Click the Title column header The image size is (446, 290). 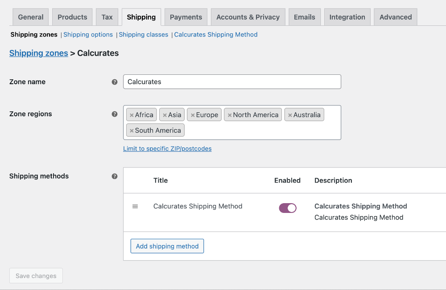(x=161, y=180)
